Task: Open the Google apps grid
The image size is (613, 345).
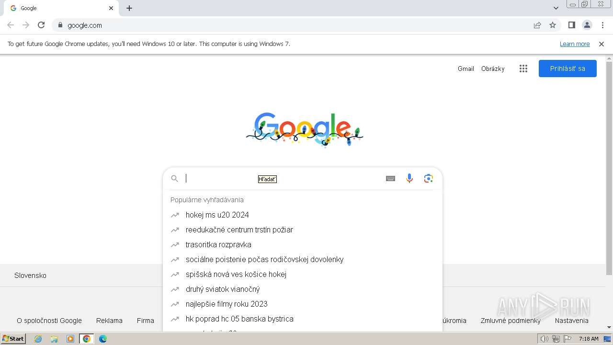Action: [523, 69]
